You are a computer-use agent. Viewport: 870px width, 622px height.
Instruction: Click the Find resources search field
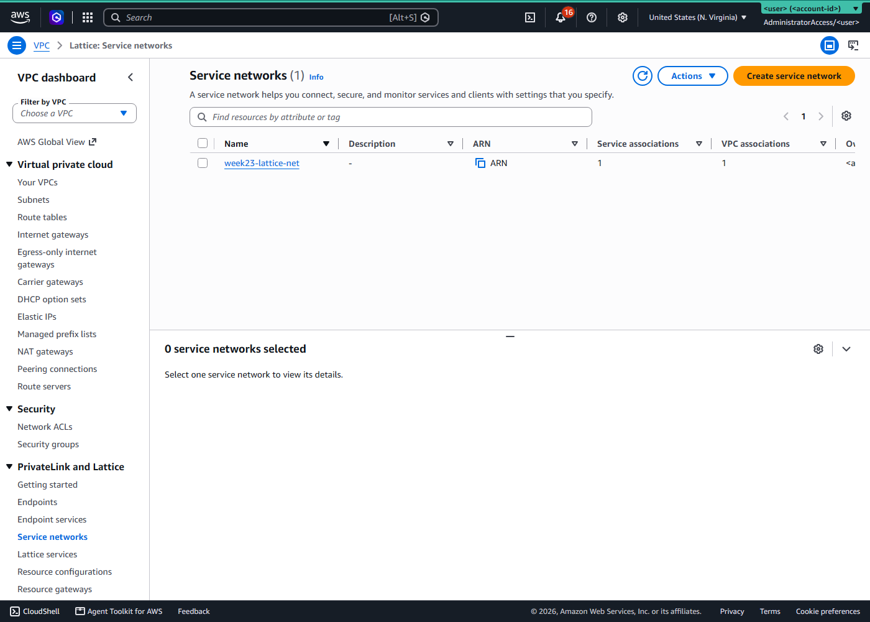pyautogui.click(x=391, y=117)
